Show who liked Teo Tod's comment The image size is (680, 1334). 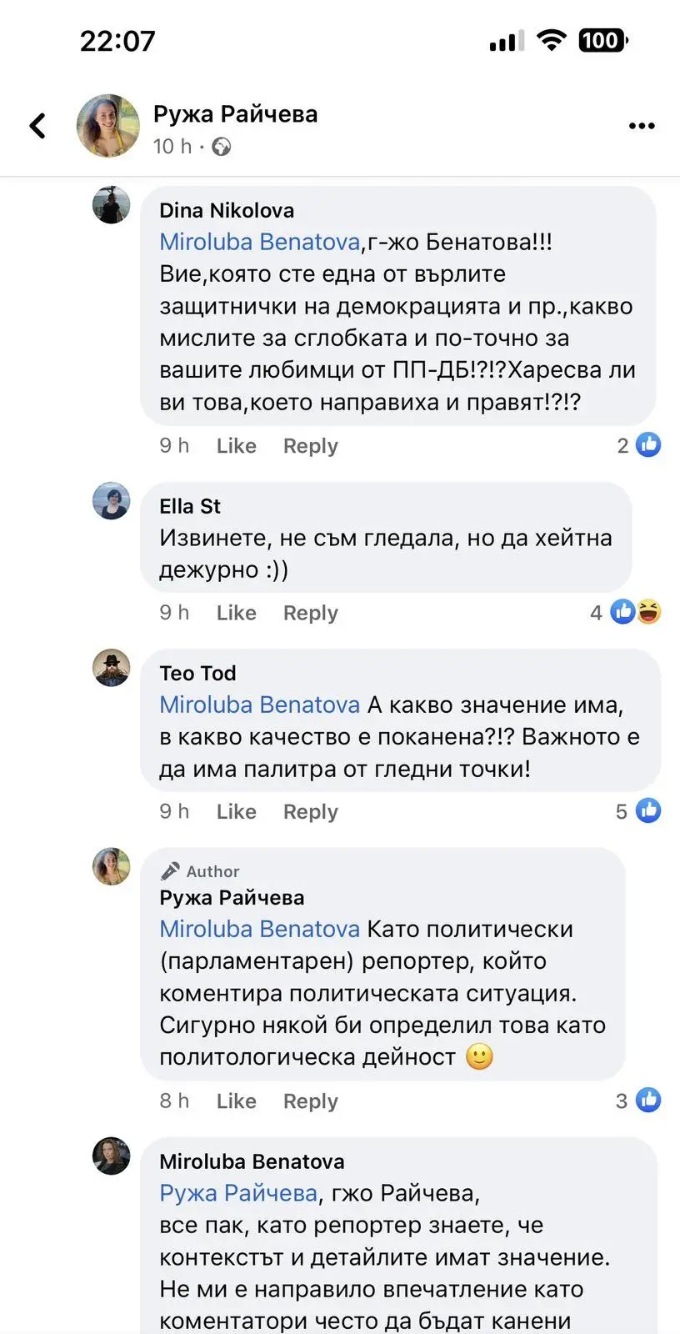639,811
